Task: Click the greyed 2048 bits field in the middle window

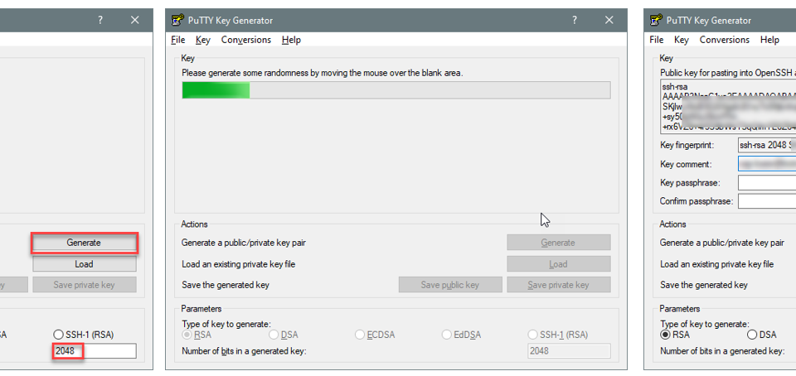Action: 569,350
